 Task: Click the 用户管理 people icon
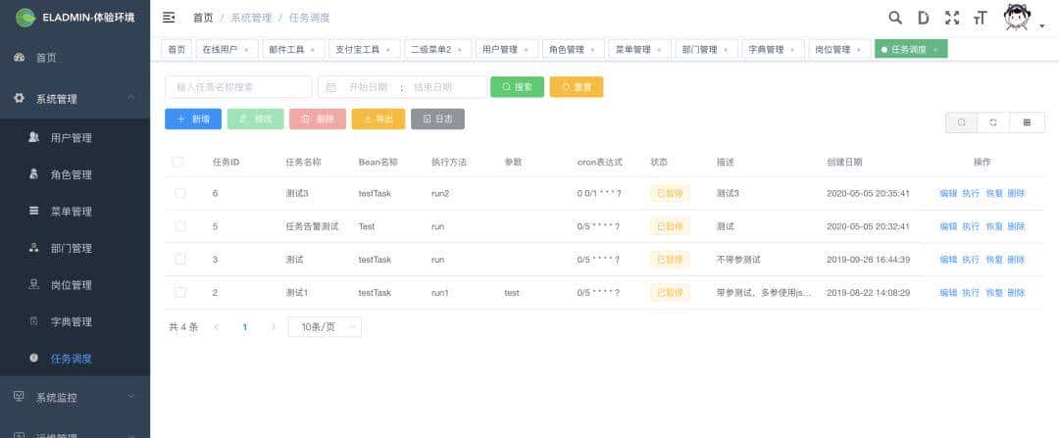(33, 138)
